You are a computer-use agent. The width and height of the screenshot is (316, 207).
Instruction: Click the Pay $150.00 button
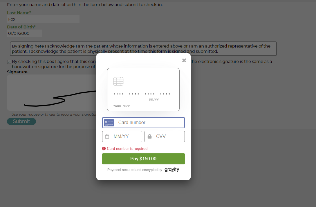[x=143, y=159]
